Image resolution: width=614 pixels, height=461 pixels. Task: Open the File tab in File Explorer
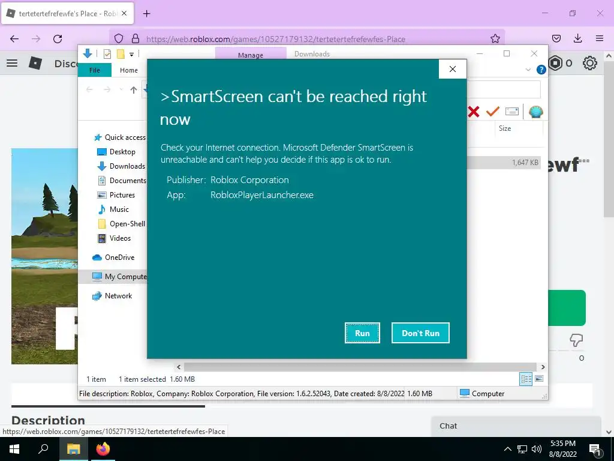click(95, 70)
